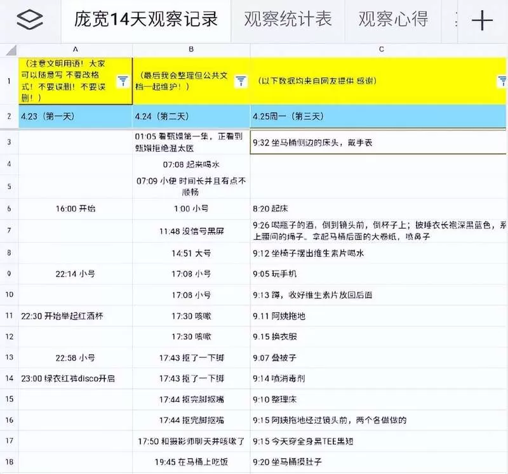Select cell 9.11 阿姨拖地
The width and height of the screenshot is (508, 474).
[x=378, y=316]
